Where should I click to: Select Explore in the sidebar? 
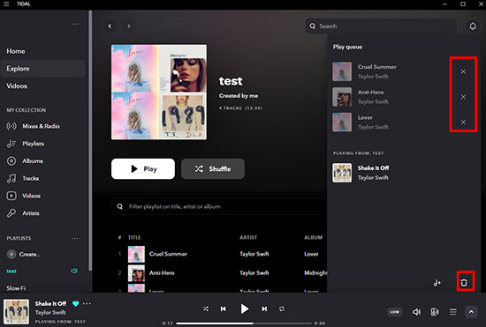(x=42, y=69)
